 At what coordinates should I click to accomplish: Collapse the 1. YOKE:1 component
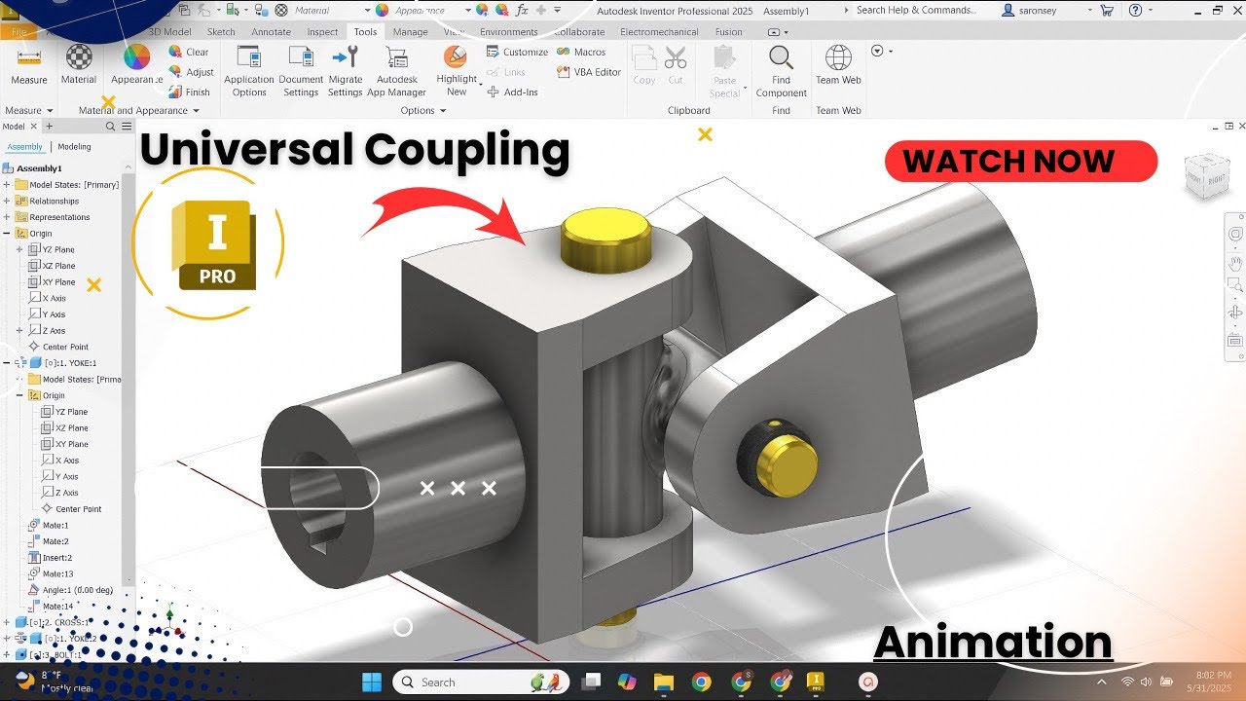point(7,363)
